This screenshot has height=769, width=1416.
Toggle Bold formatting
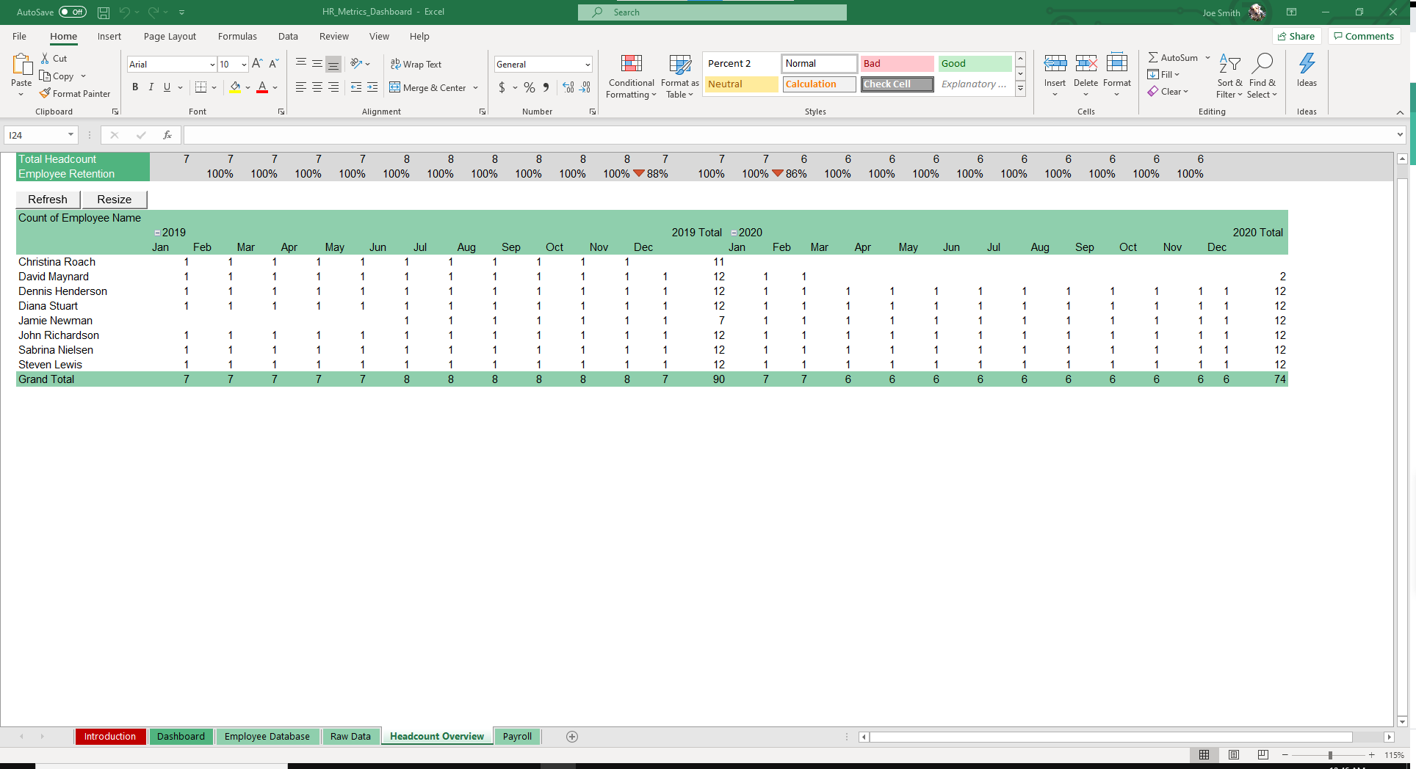coord(135,87)
